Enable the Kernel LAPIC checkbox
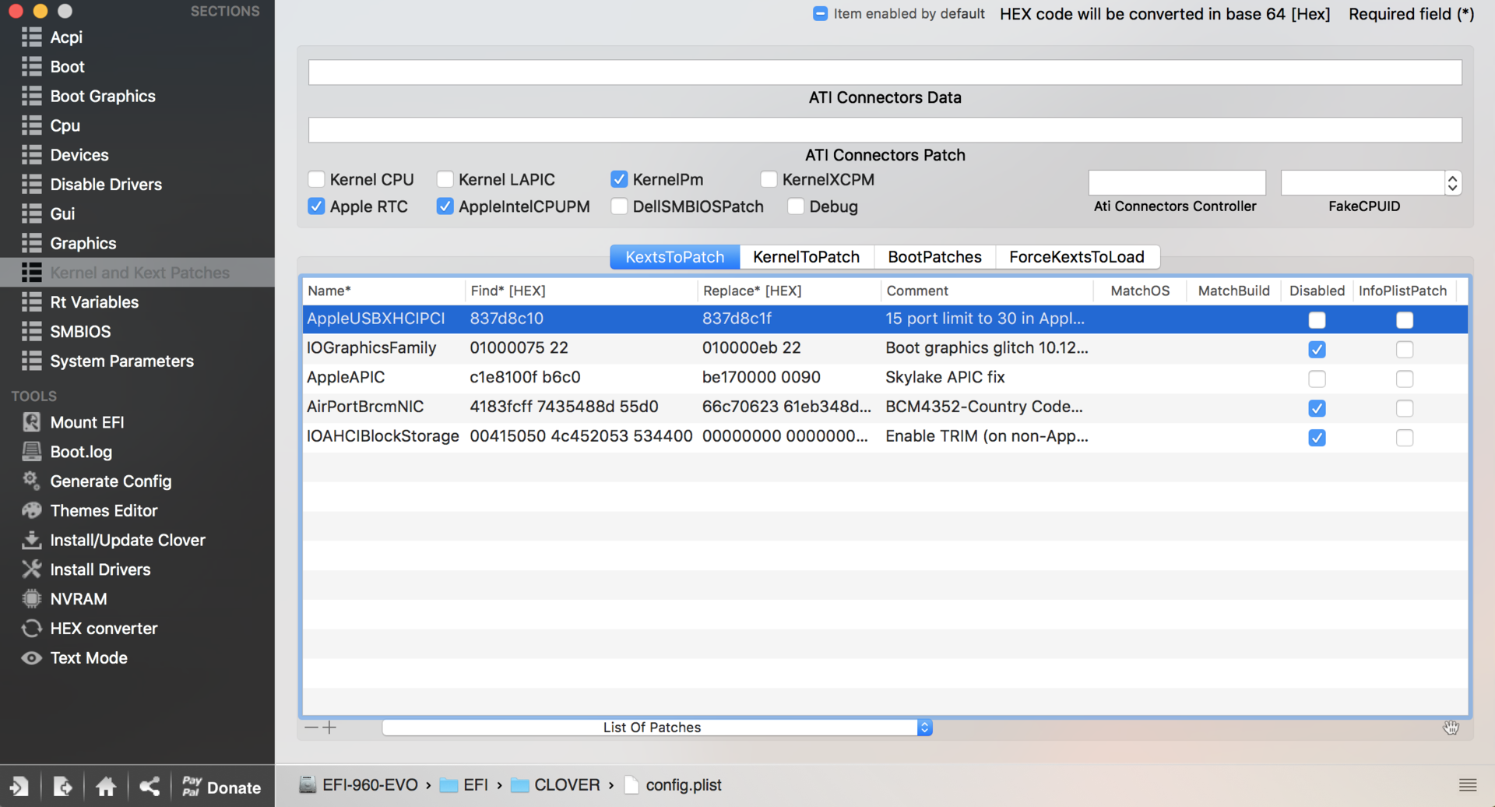 click(445, 180)
